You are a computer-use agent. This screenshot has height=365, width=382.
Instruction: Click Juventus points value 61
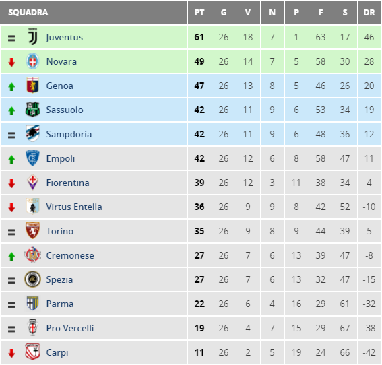coord(199,37)
